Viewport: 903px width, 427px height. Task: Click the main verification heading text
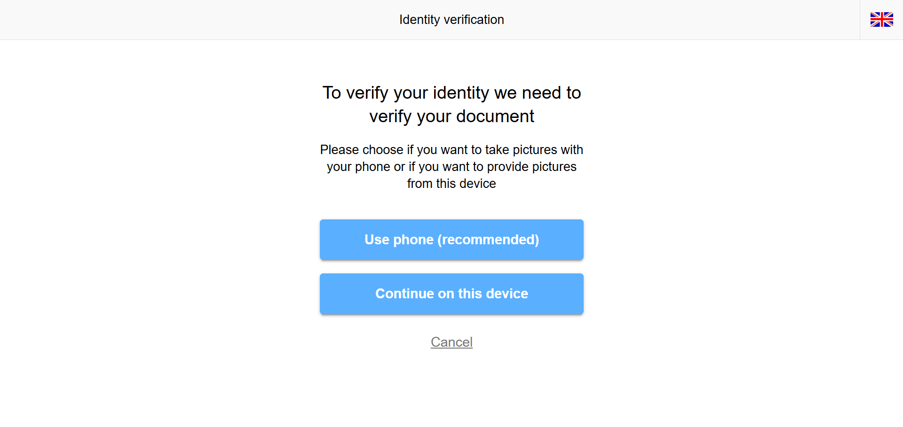451,104
